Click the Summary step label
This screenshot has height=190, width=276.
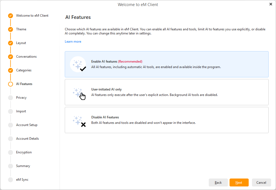tap(23, 166)
